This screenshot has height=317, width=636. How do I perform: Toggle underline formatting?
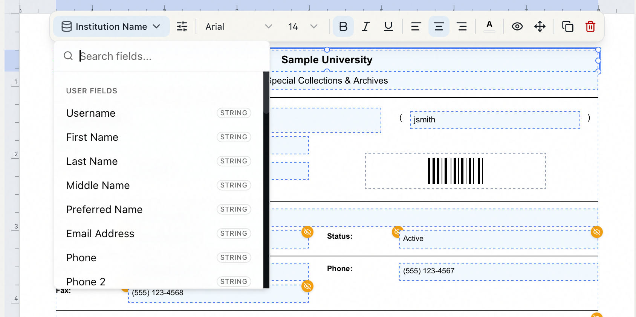click(x=388, y=26)
